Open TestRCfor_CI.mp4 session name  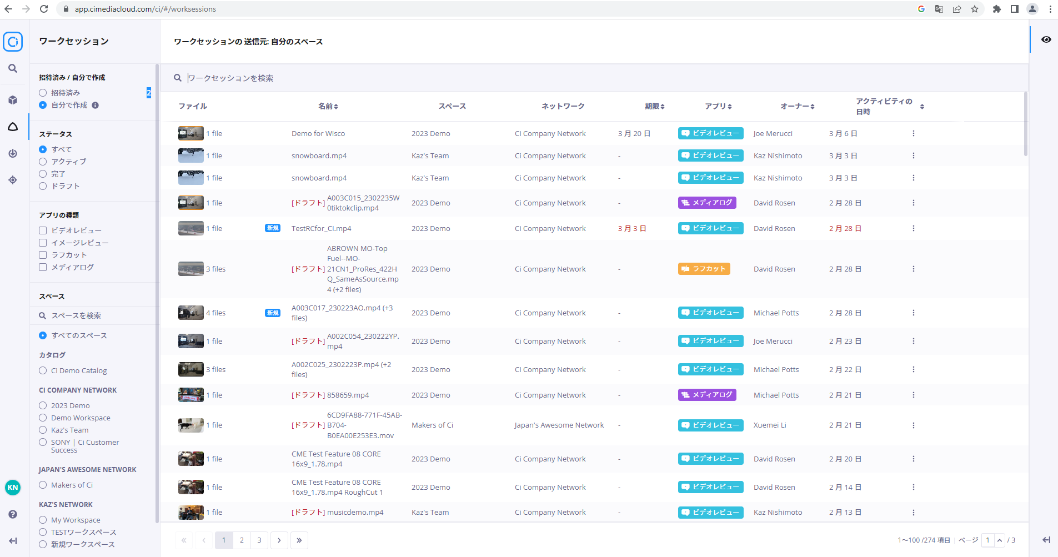322,228
